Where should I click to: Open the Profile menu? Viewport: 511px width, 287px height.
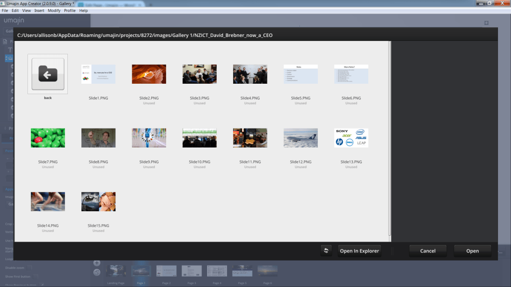[70, 10]
